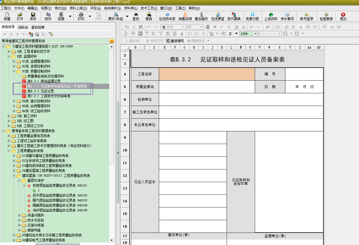
Task: Click the NO重新编号 renumber button
Action: pyautogui.click(x=175, y=41)
